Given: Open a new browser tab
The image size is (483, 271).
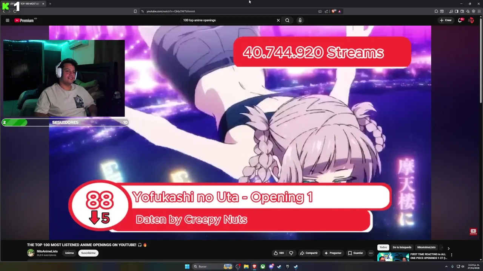Looking at the screenshot, I should click(x=50, y=4).
